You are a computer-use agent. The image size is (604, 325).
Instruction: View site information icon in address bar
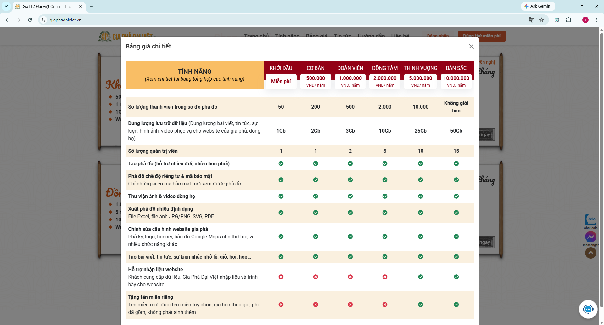(x=43, y=20)
